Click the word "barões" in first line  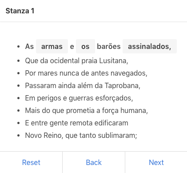(109, 46)
